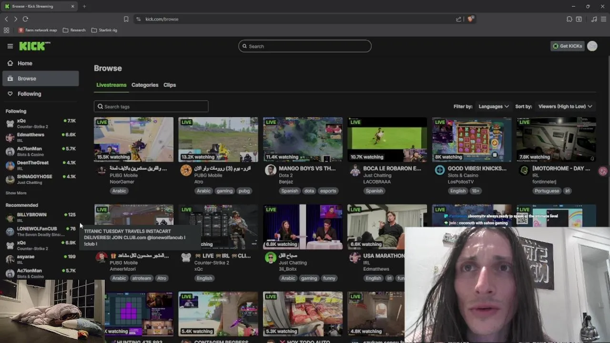Click the green KICK logo

[35, 46]
